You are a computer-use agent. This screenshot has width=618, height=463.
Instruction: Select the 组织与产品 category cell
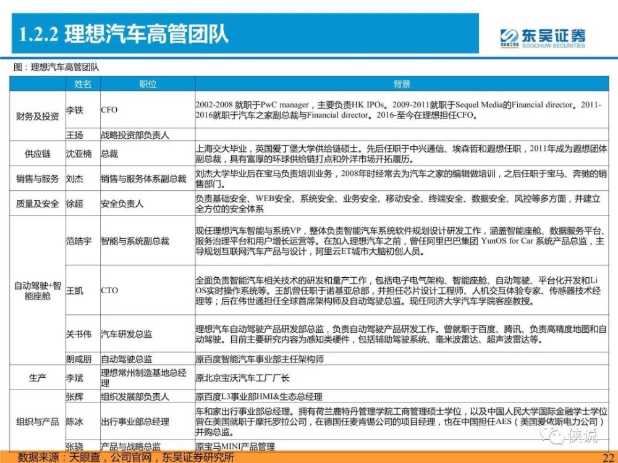(38, 422)
